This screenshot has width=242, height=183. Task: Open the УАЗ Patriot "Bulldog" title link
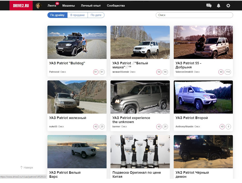pyautogui.click(x=67, y=63)
